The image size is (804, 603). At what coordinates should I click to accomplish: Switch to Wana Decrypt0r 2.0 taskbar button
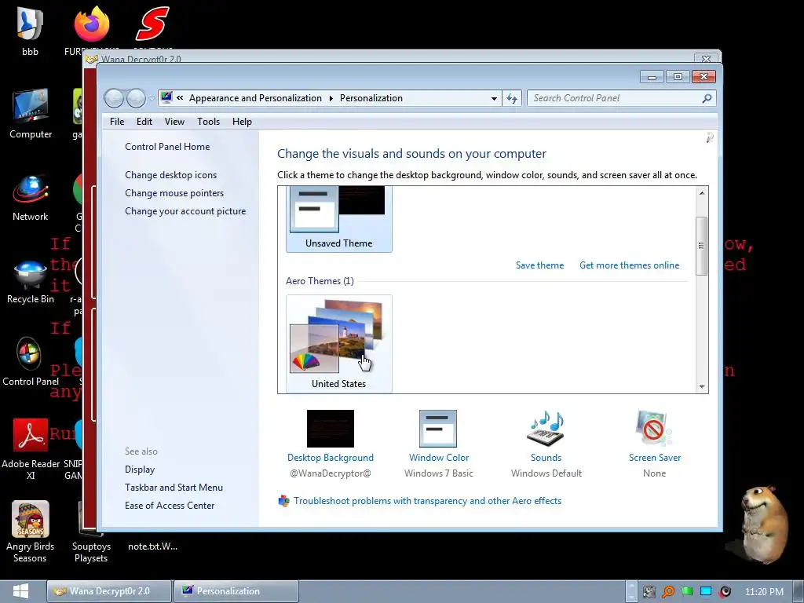pos(108,591)
